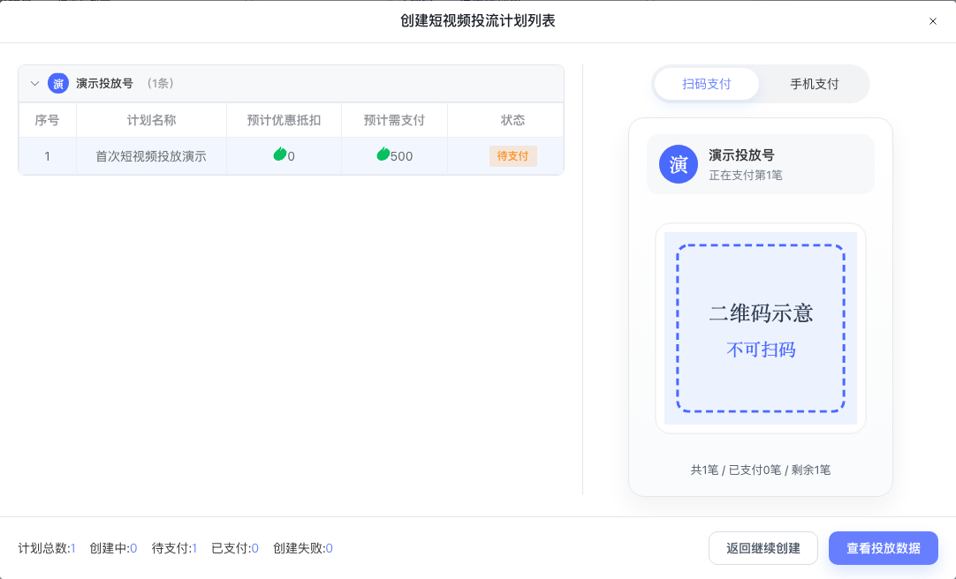Click the row number 1 cell
Image resolution: width=956 pixels, height=579 pixels.
(x=47, y=156)
